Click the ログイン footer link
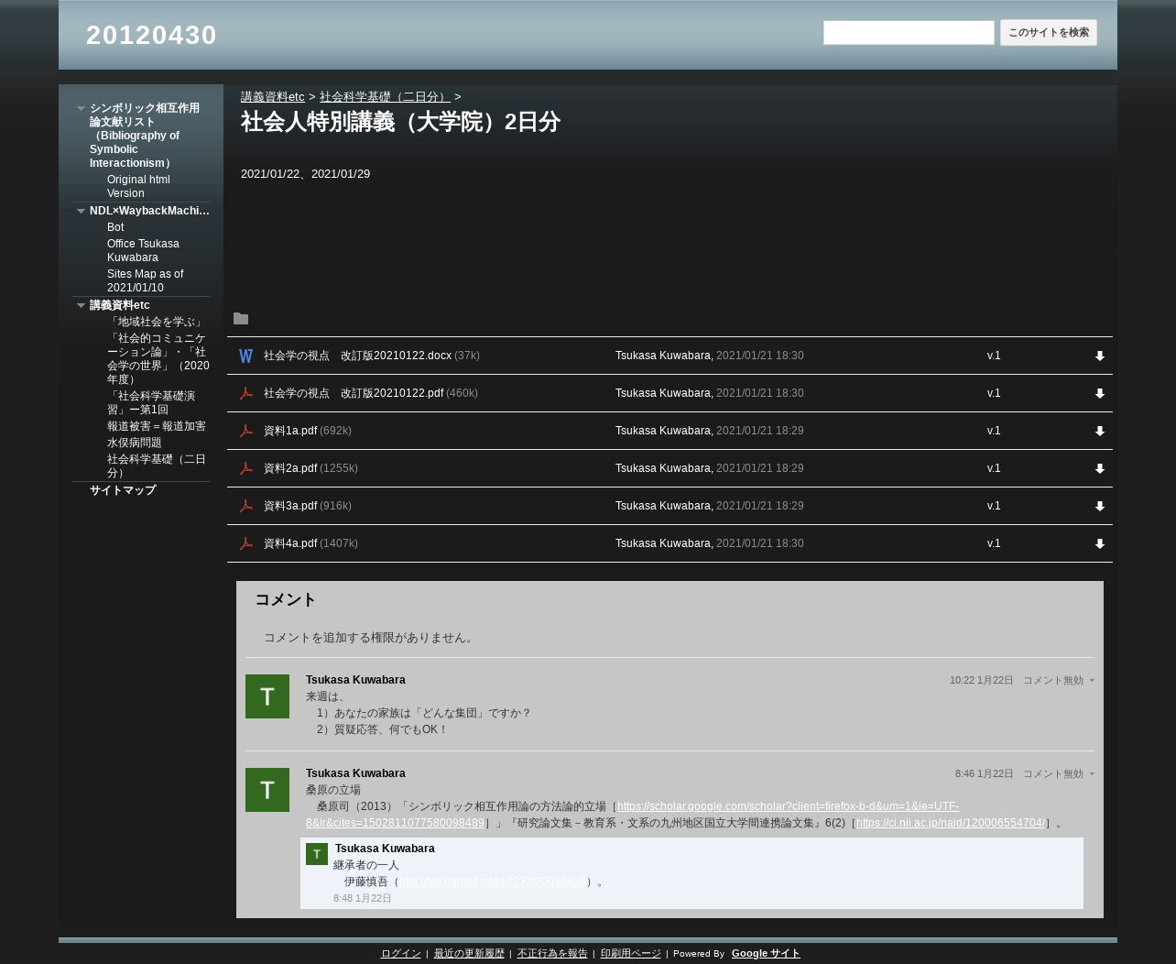 coord(400,954)
